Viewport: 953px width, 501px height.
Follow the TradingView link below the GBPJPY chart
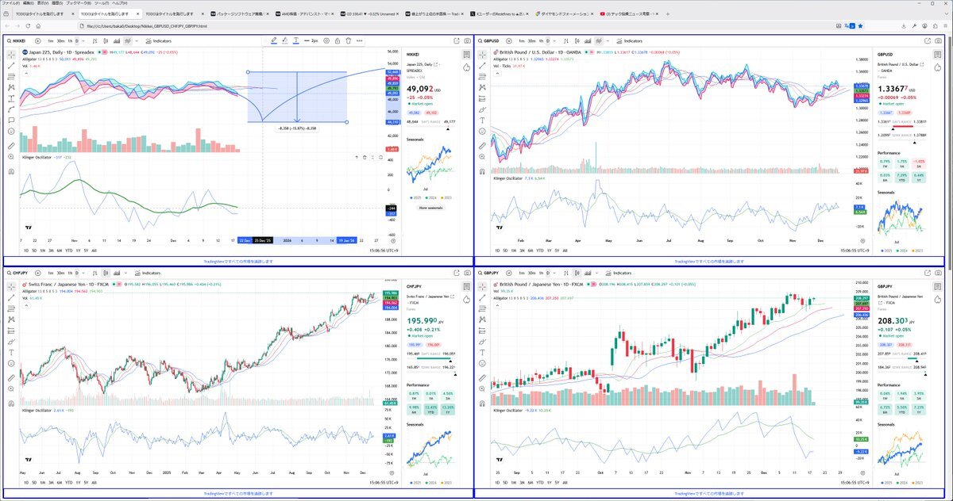709,493
